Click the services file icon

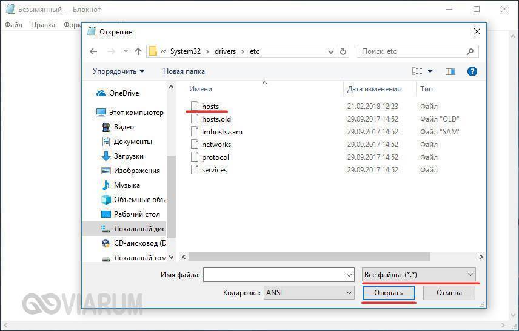pyautogui.click(x=195, y=170)
